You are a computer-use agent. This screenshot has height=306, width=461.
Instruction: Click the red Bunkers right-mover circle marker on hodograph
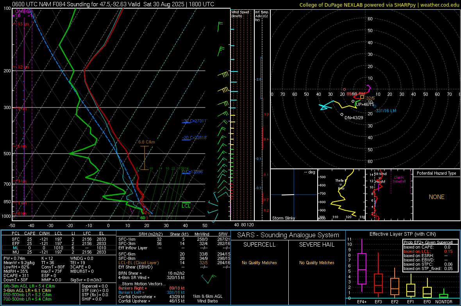tap(344, 89)
